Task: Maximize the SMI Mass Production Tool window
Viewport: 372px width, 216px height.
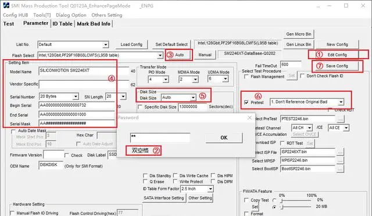Action: click(x=346, y=5)
